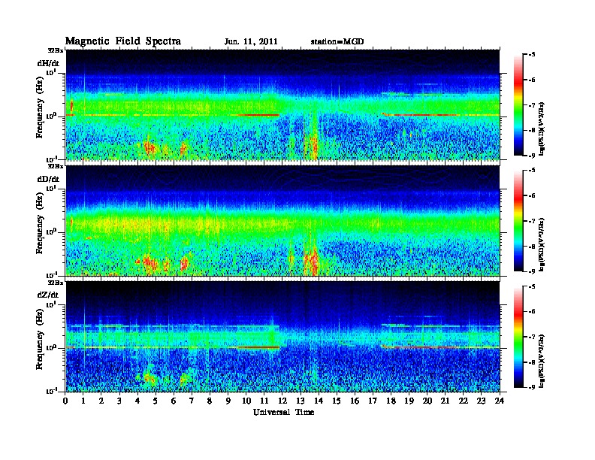Click the date "Jun. 11, 2011"
This screenshot has height=460, width=595.
(251, 42)
